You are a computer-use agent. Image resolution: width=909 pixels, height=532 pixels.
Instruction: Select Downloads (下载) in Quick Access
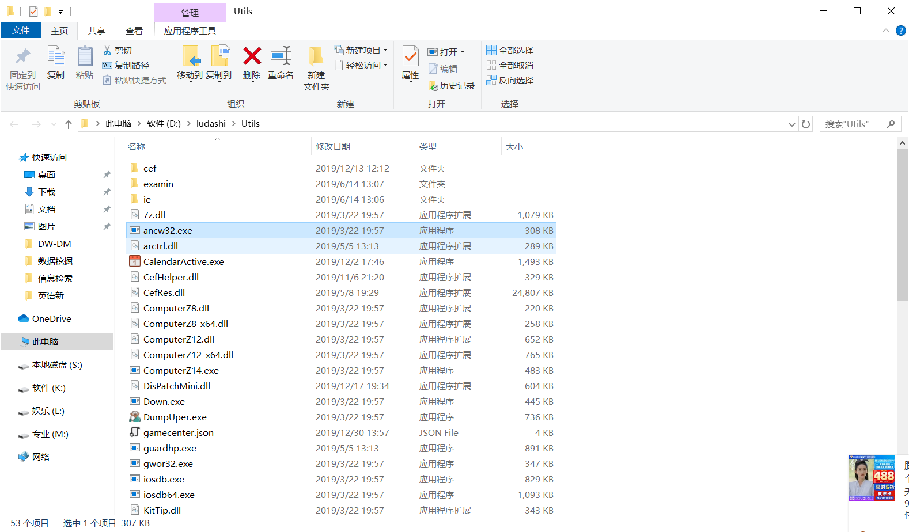tap(47, 192)
